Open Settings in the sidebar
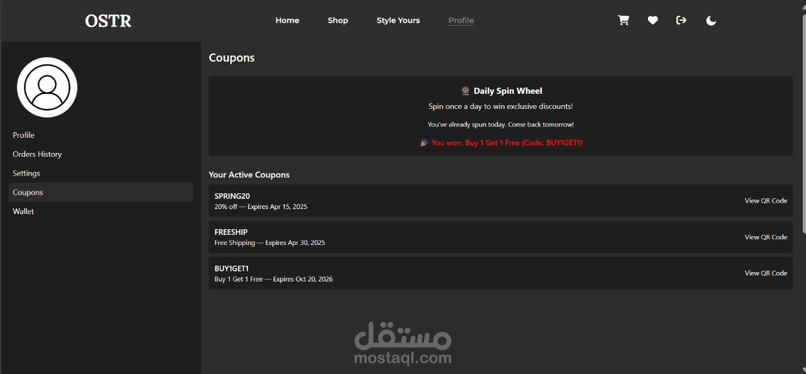This screenshot has height=374, width=806. 101,173
